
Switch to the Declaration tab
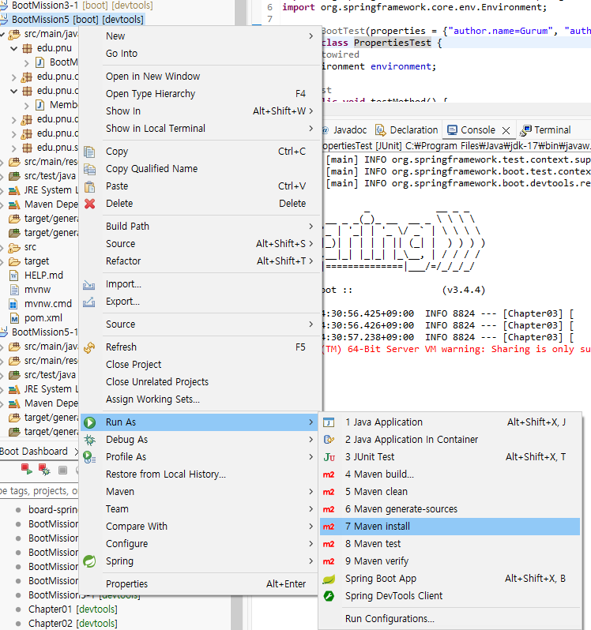(406, 130)
